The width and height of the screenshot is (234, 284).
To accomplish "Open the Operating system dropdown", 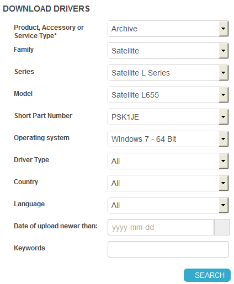I will (168, 139).
